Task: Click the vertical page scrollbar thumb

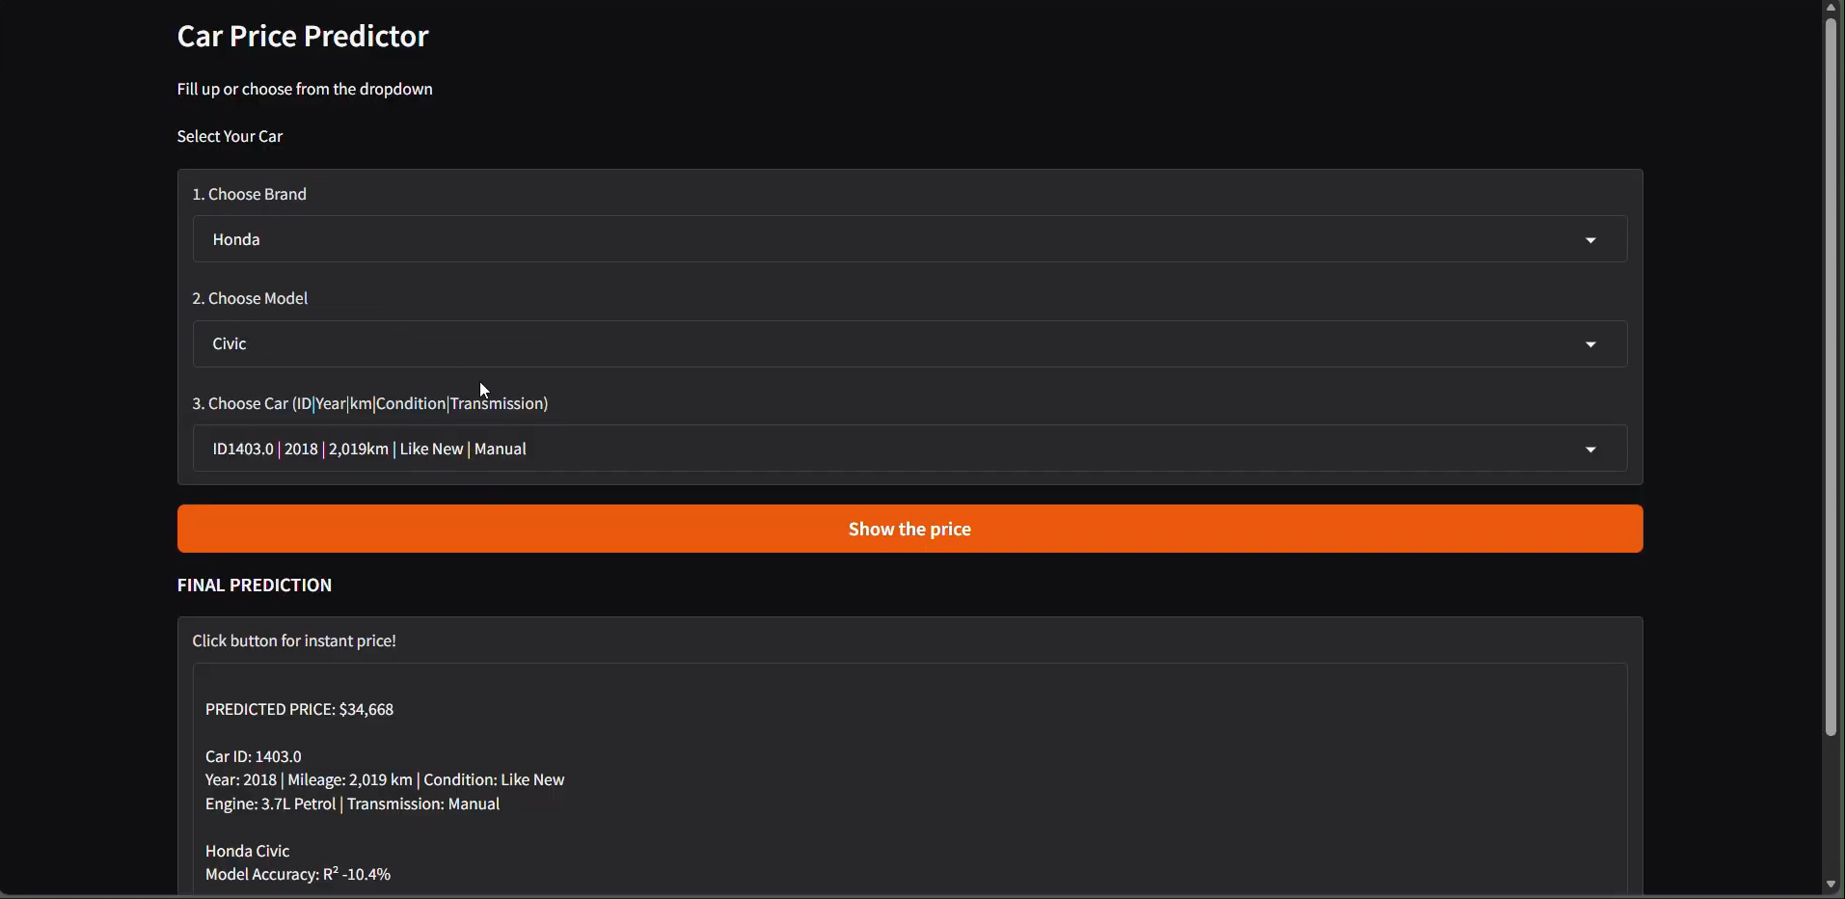Action: [1831, 376]
